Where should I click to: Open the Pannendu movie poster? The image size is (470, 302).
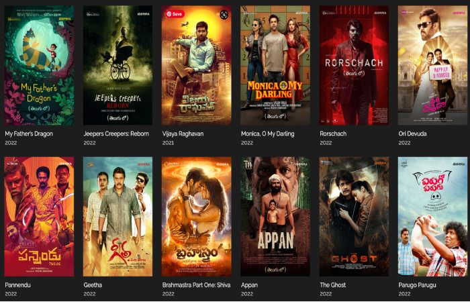(x=39, y=217)
